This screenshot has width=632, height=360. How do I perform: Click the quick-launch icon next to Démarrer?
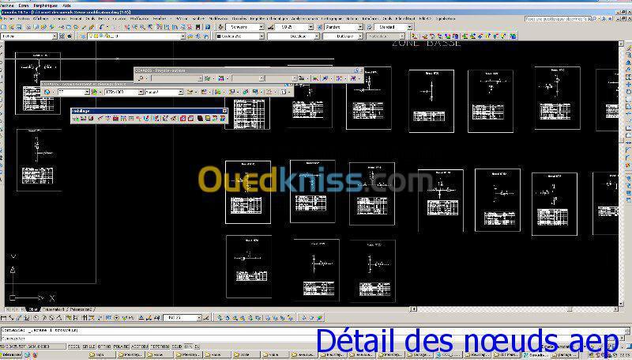[28, 354]
